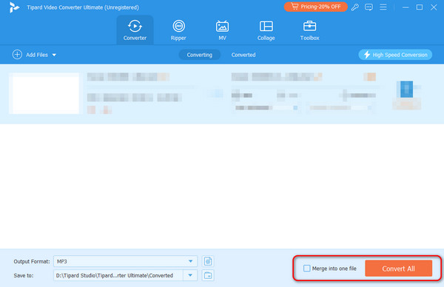Maximize the Tipard window
The image size is (444, 287).
(x=420, y=7)
